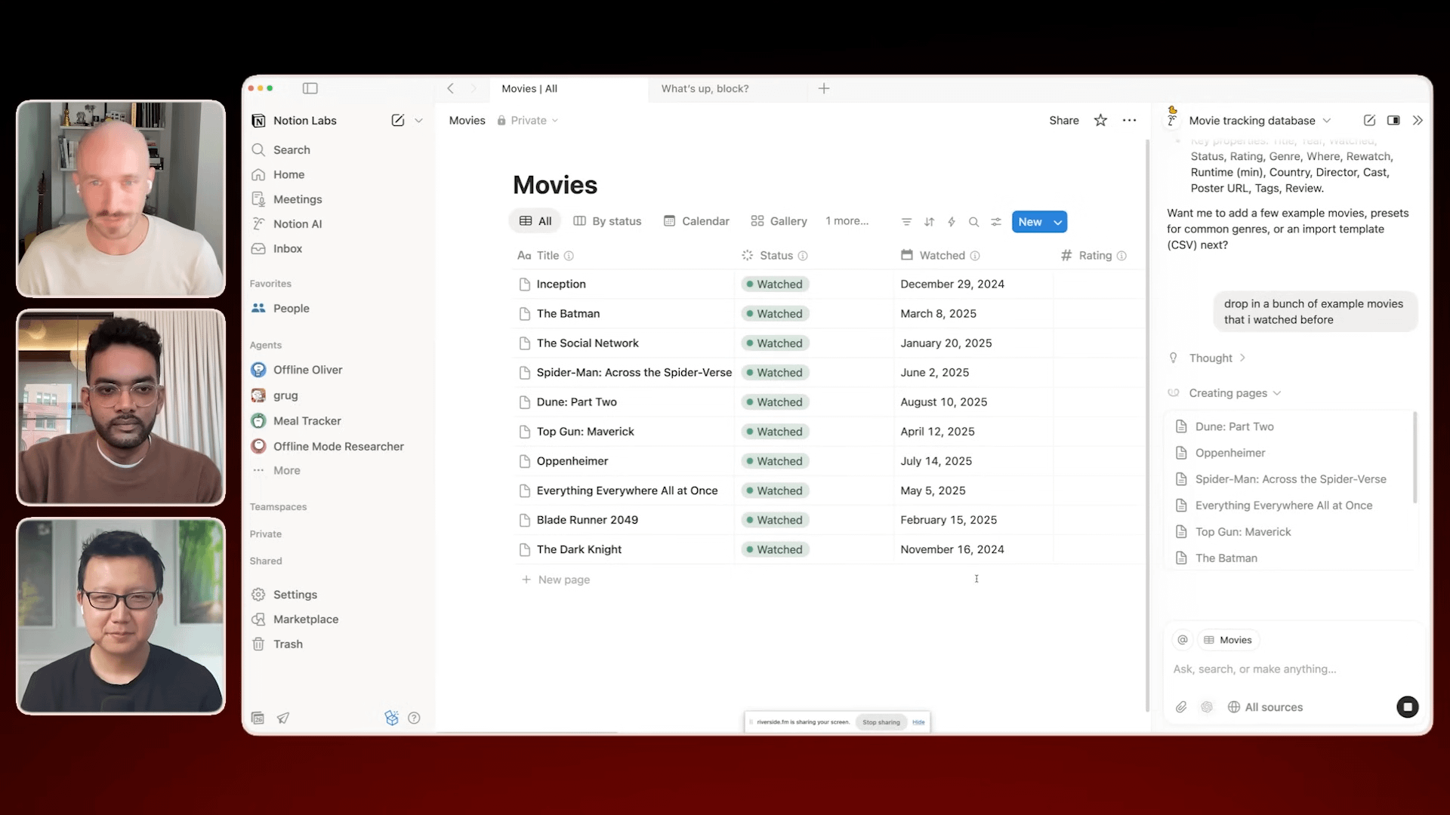Expand the Thought disclosure chevron

(1242, 358)
